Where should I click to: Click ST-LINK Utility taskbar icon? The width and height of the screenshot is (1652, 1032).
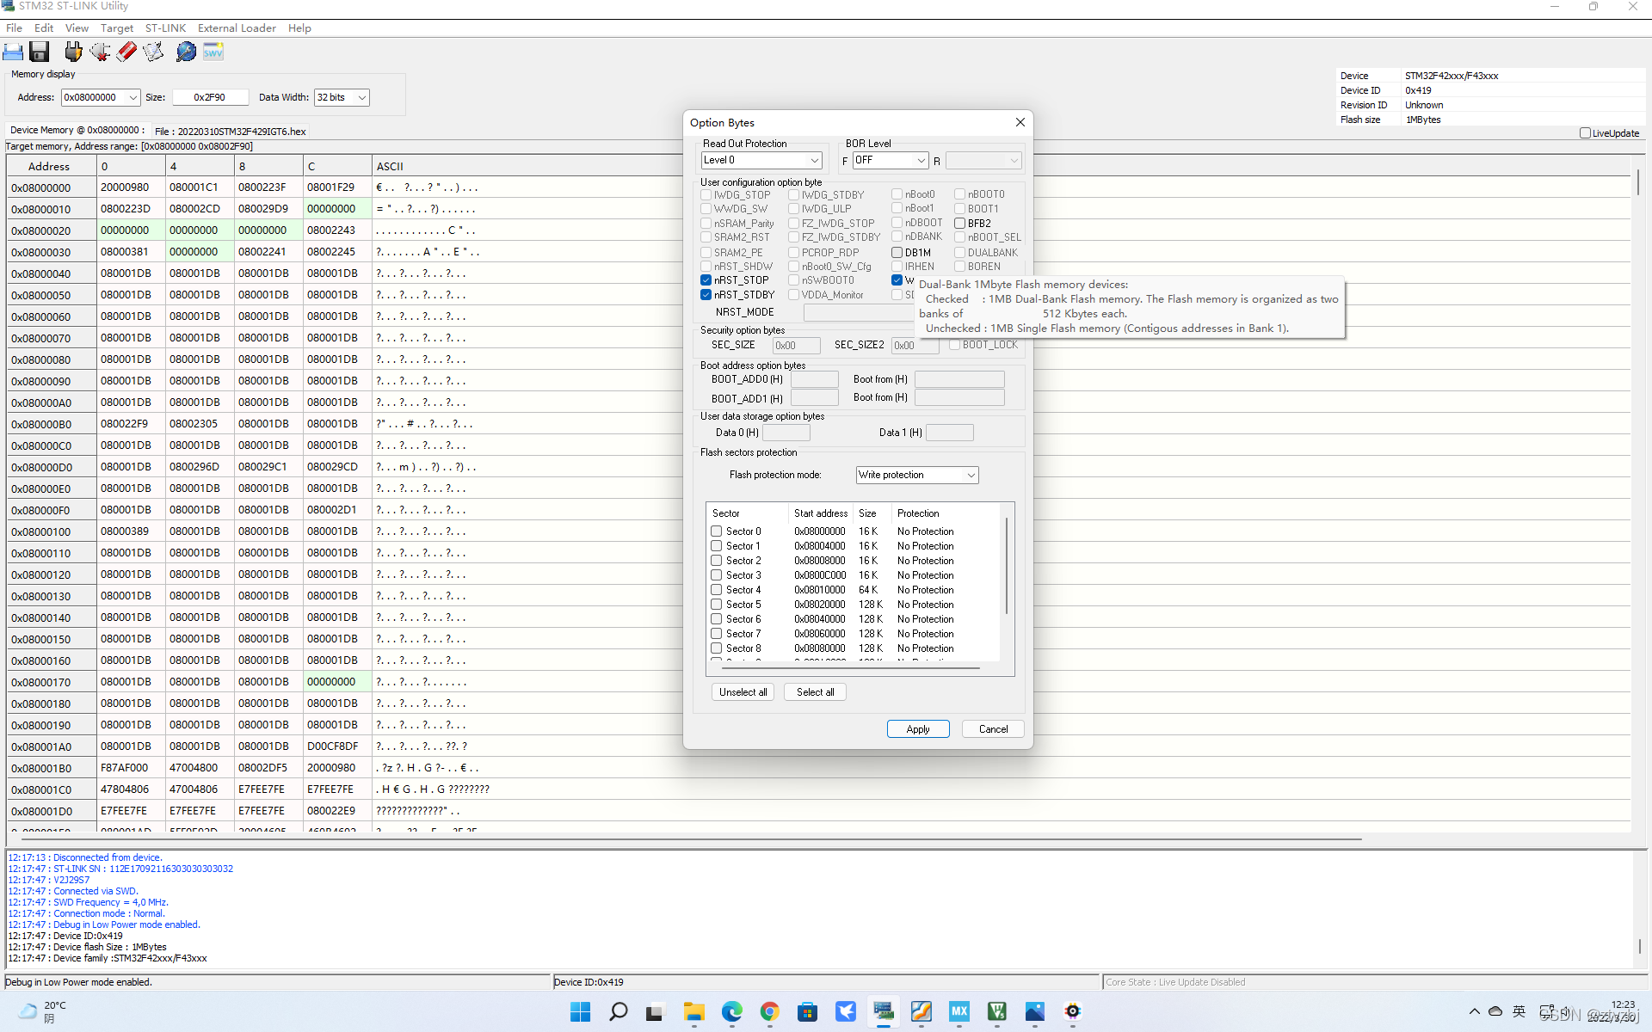(x=883, y=1011)
